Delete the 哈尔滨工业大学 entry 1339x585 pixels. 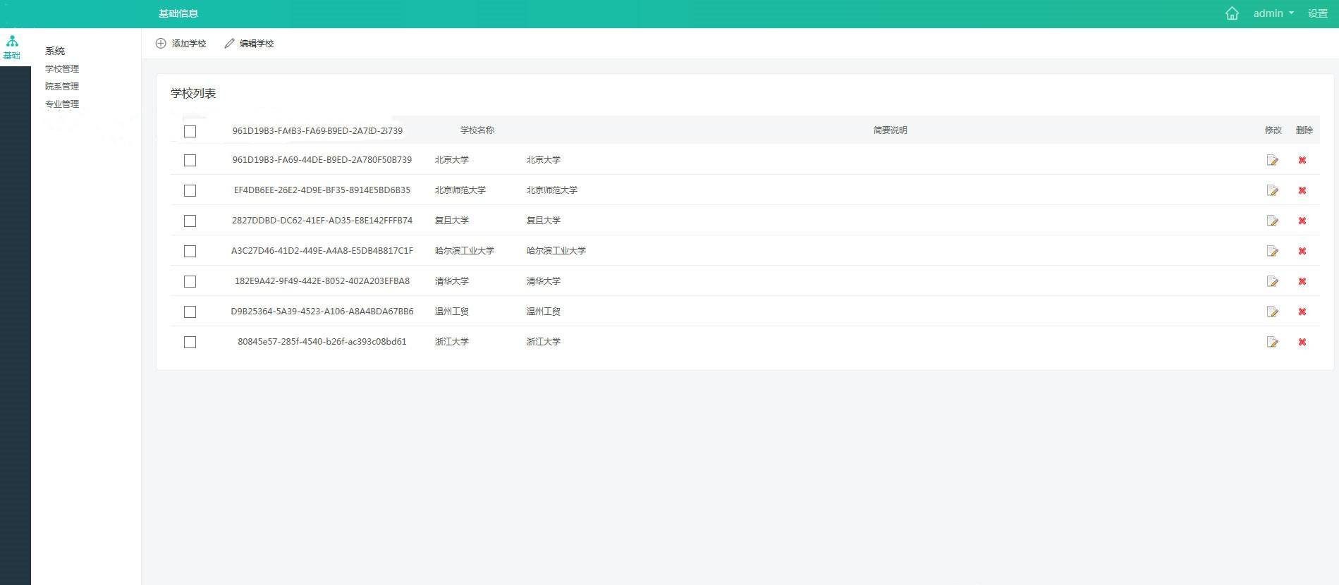[1302, 251]
